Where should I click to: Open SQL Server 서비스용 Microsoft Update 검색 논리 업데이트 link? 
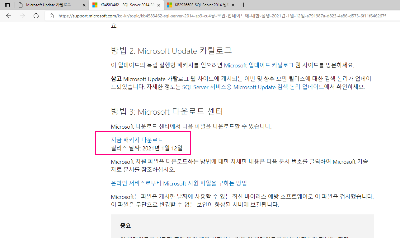[253, 87]
